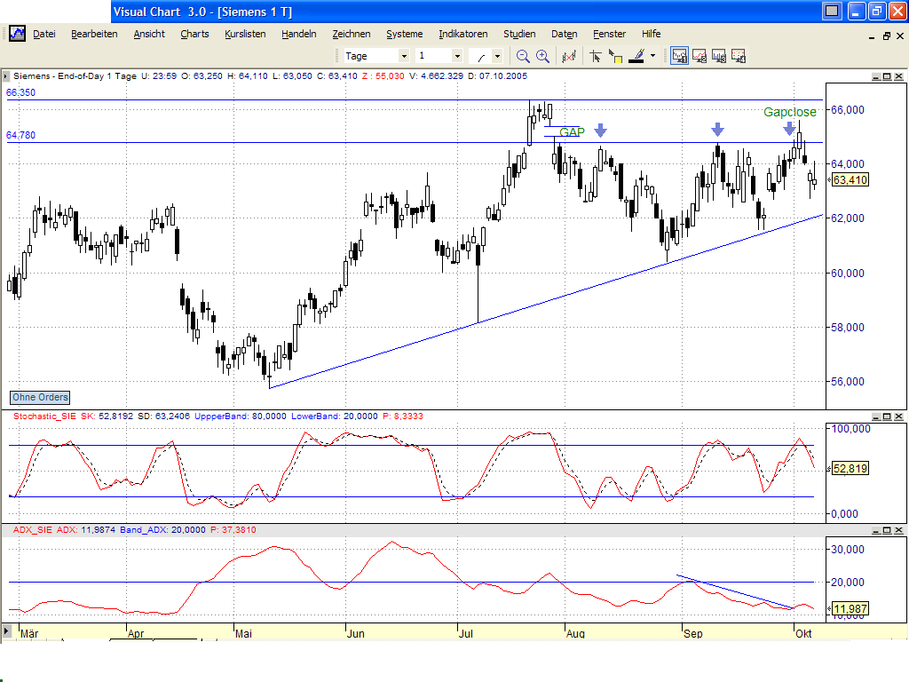Open chart window layout 2 icon

coord(700,55)
